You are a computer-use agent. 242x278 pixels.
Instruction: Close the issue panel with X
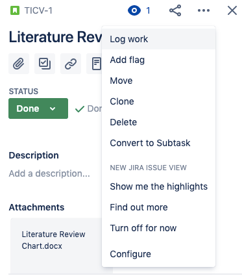click(x=232, y=10)
